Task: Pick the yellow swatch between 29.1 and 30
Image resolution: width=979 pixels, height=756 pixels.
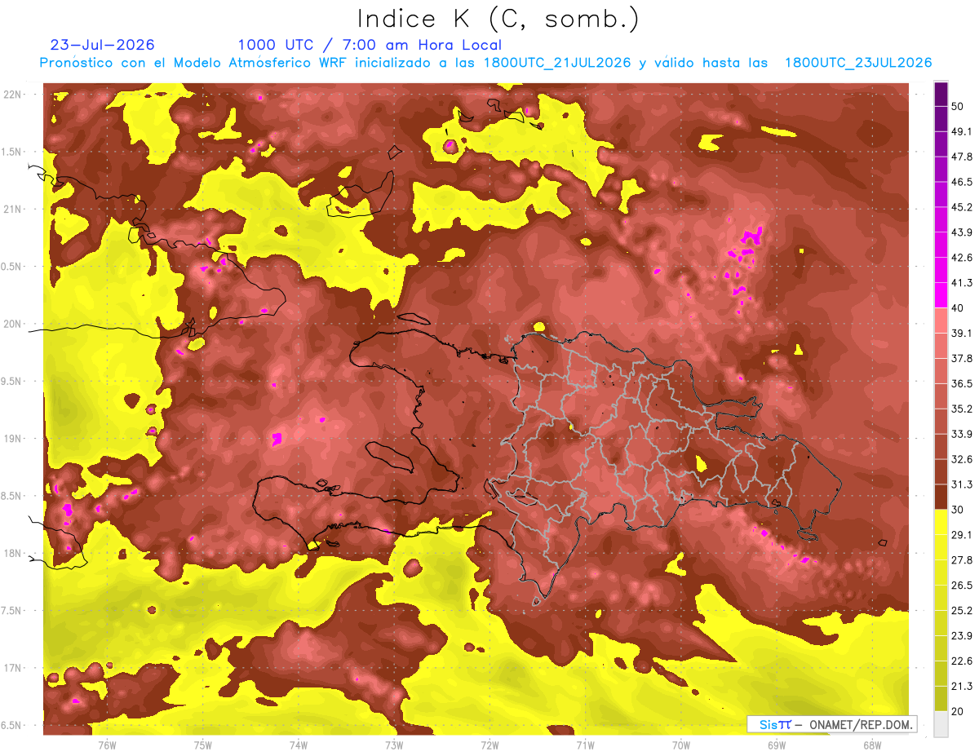Action: [x=941, y=522]
